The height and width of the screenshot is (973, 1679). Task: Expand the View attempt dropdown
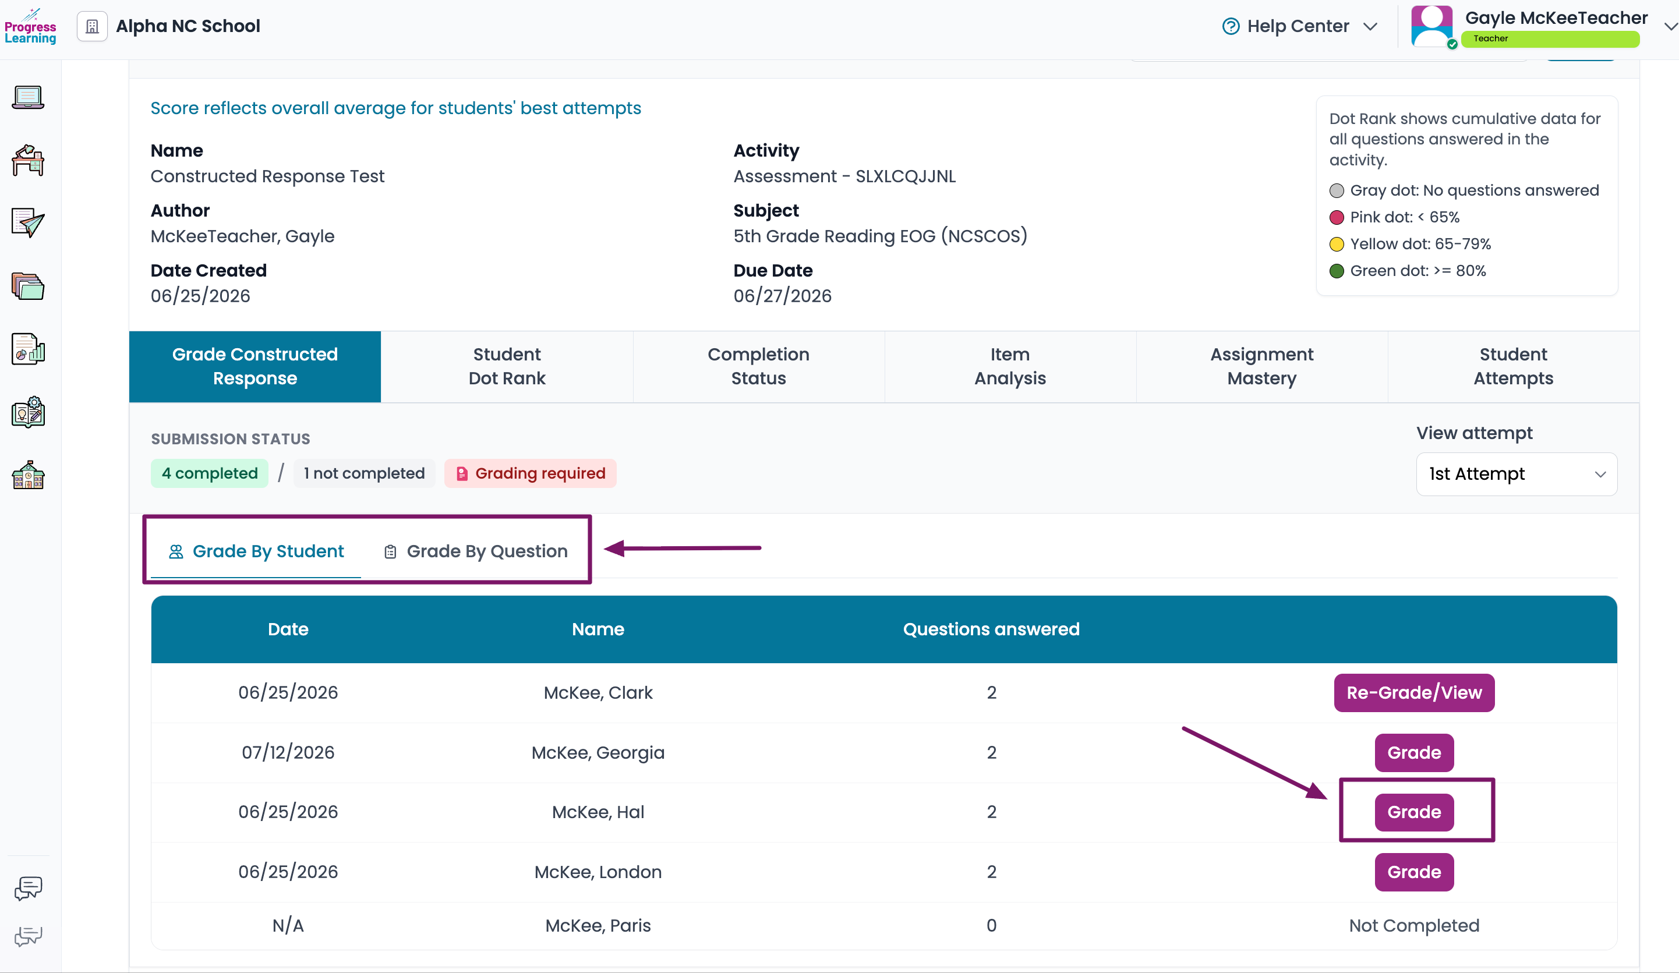tap(1517, 474)
